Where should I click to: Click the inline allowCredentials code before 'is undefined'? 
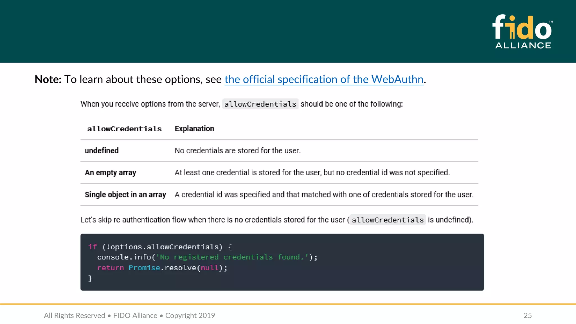388,220
